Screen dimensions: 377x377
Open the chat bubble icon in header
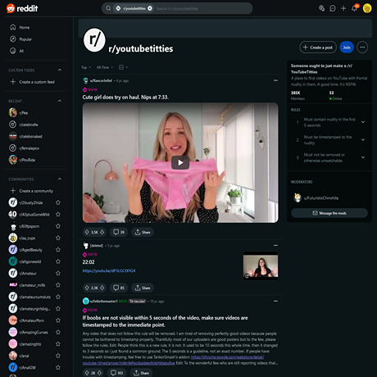pyautogui.click(x=333, y=8)
